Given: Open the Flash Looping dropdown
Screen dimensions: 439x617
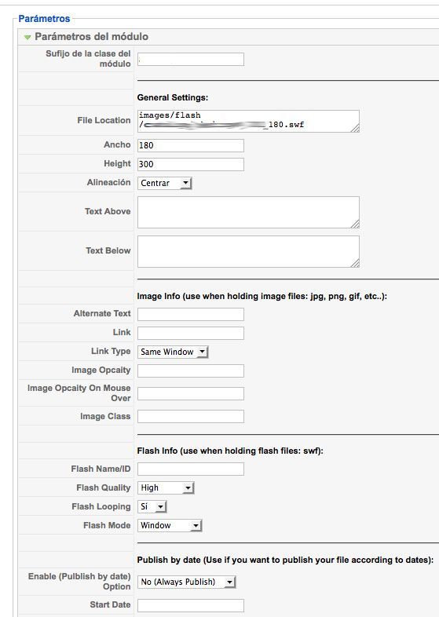Looking at the screenshot, I should (152, 506).
